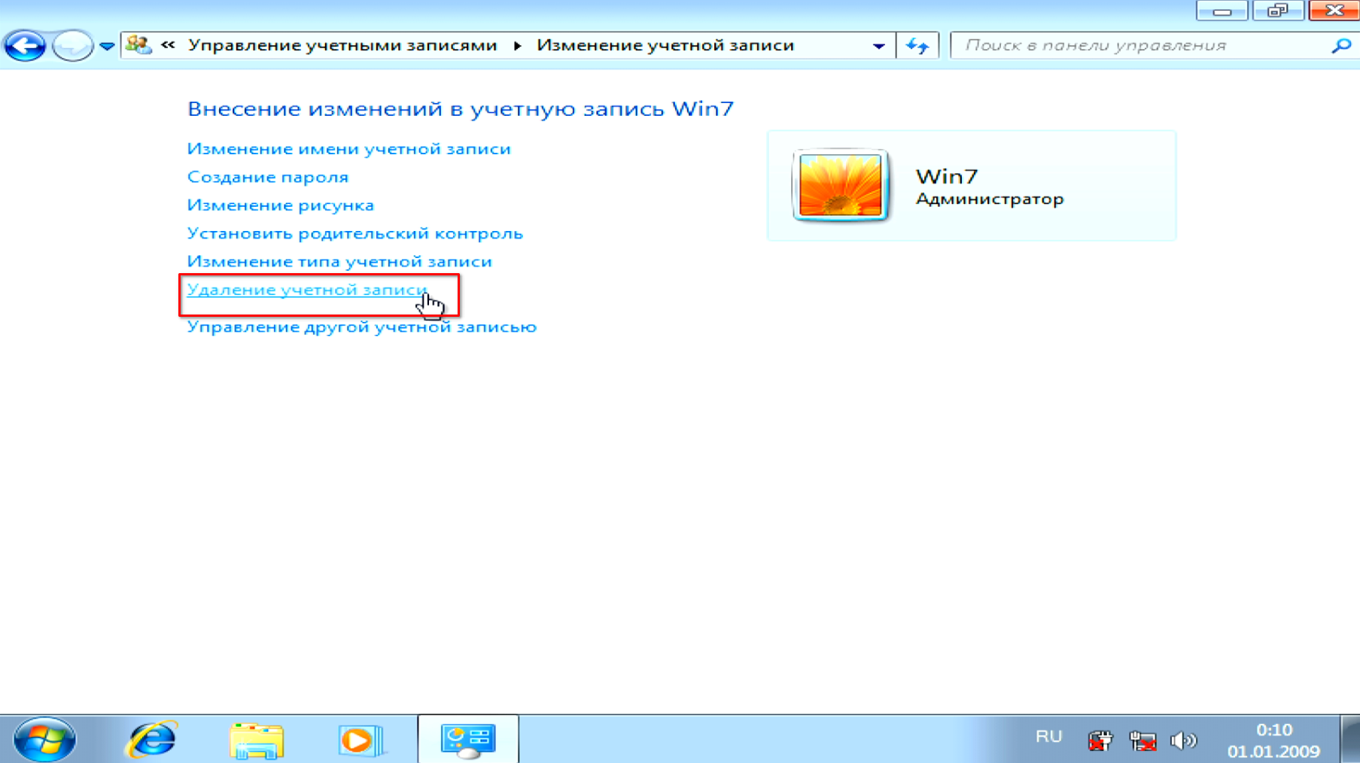The image size is (1360, 763).
Task: Open recent pages dropdown next to Forward
Action: (107, 47)
